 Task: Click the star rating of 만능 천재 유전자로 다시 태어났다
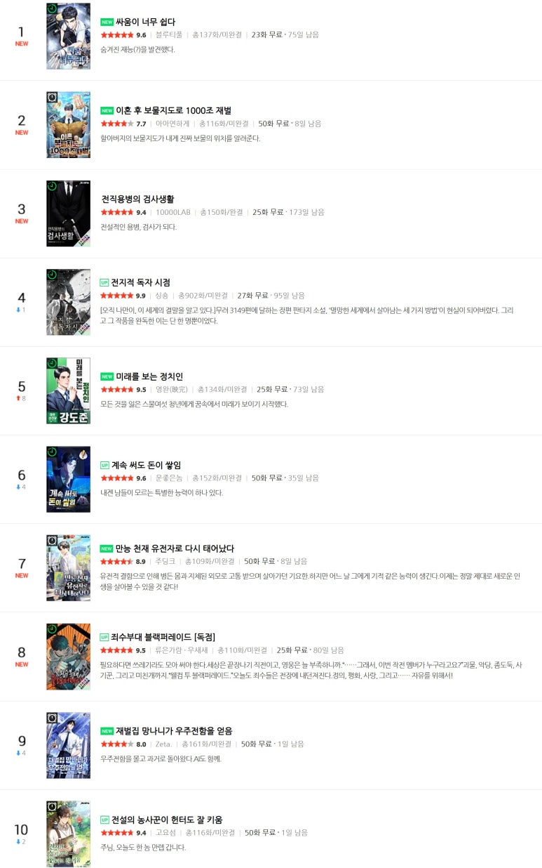(x=116, y=562)
